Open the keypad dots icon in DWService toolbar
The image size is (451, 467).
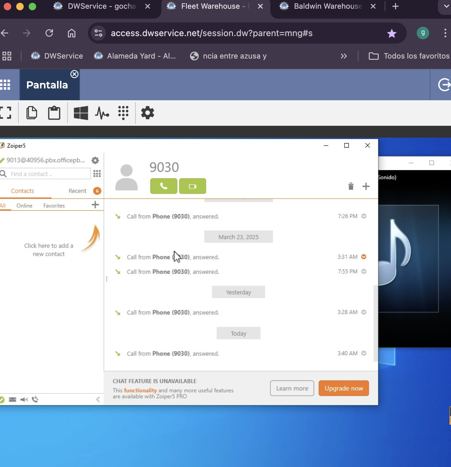pyautogui.click(x=123, y=113)
